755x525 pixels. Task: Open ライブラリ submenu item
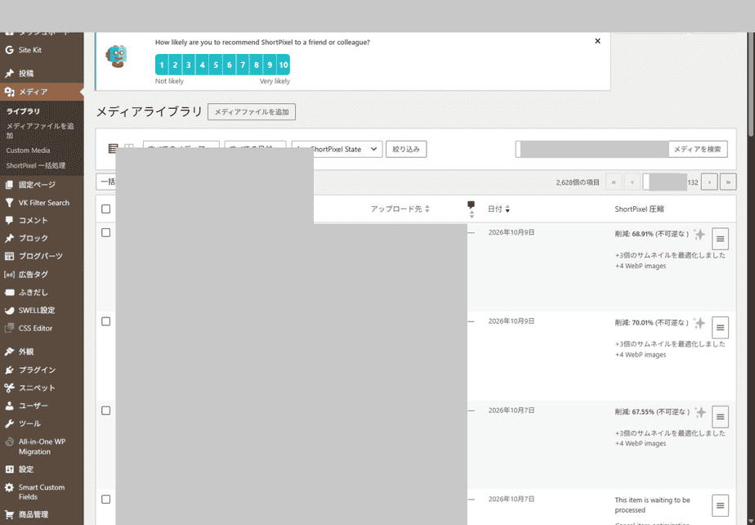(x=23, y=111)
